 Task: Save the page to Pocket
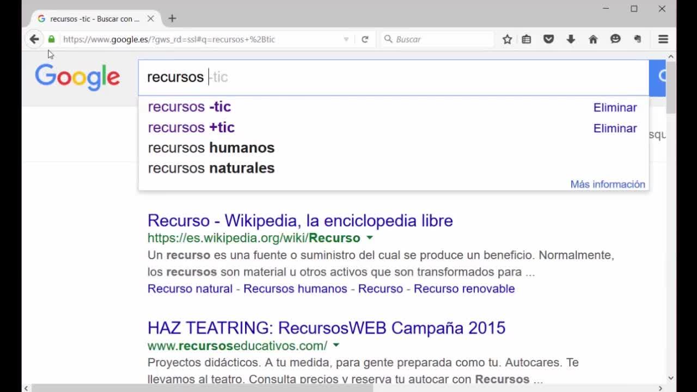(x=549, y=39)
